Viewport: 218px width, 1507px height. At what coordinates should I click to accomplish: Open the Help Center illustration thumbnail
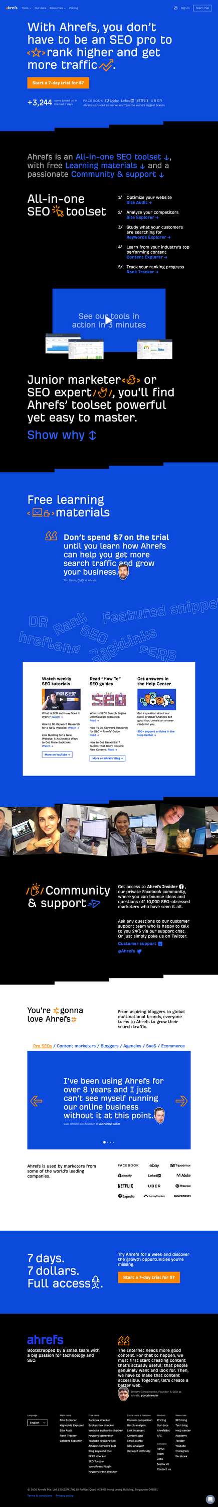tap(156, 699)
